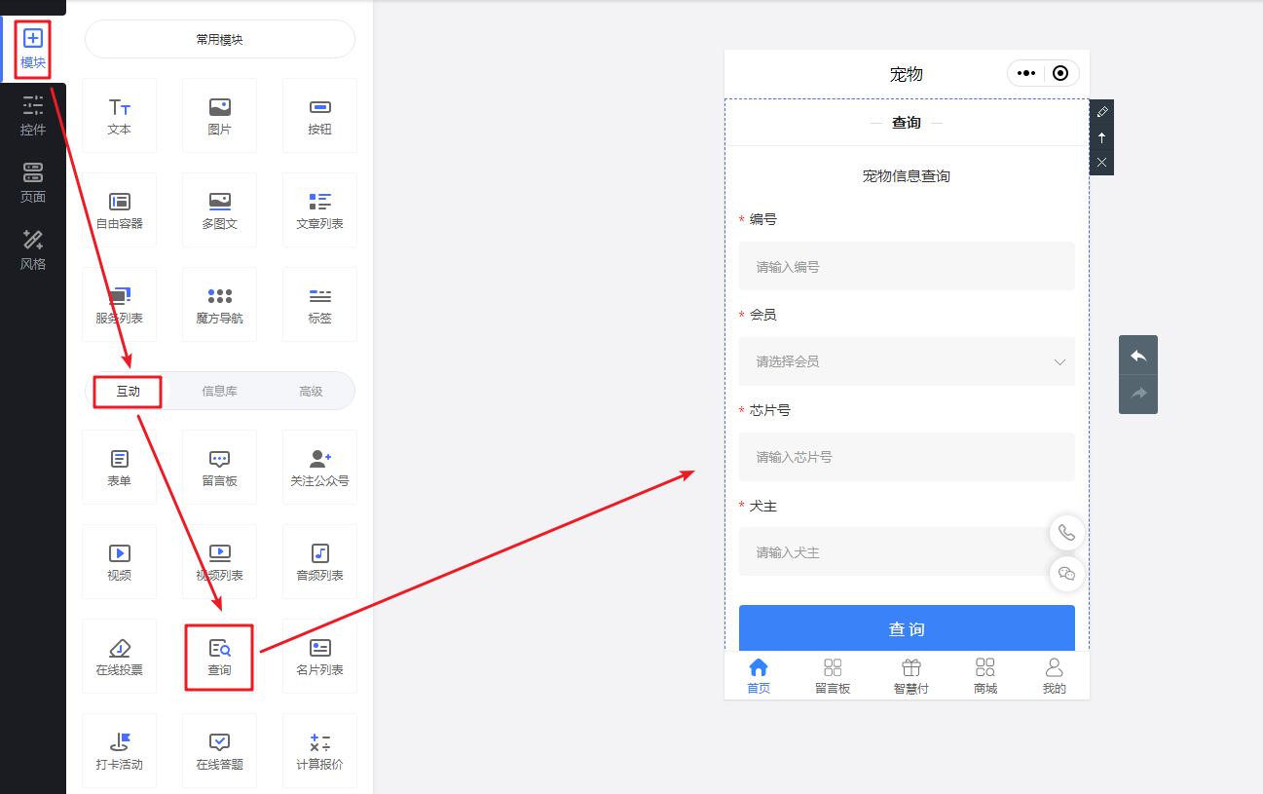This screenshot has height=794, width=1263.
Task: Select the 文章列表 module
Action: [320, 210]
